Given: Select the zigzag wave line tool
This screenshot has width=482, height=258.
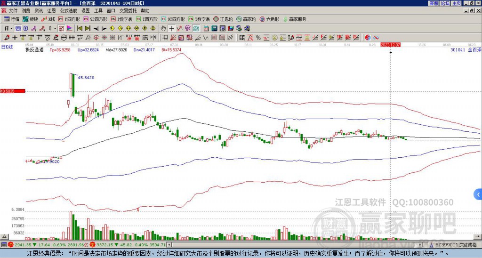Looking at the screenshot, I should pyautogui.click(x=206, y=38).
